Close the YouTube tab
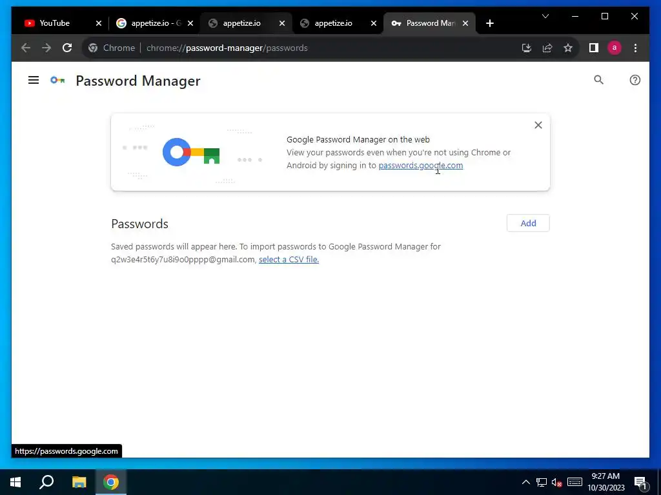The height and width of the screenshot is (495, 661). tap(99, 23)
